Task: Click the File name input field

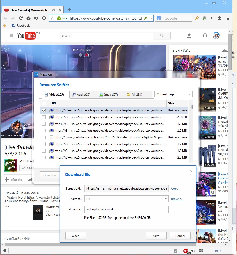Action: tap(126, 209)
